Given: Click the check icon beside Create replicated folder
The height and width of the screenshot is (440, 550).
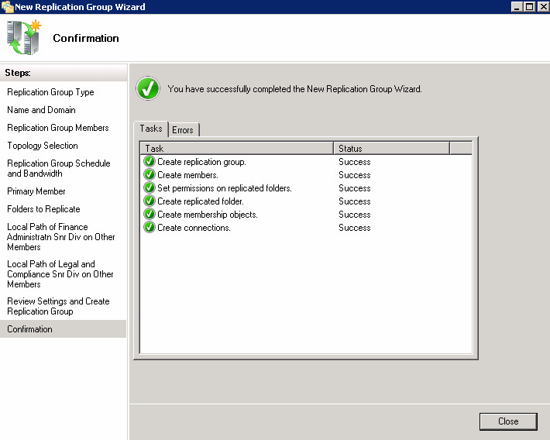Looking at the screenshot, I should 150,201.
